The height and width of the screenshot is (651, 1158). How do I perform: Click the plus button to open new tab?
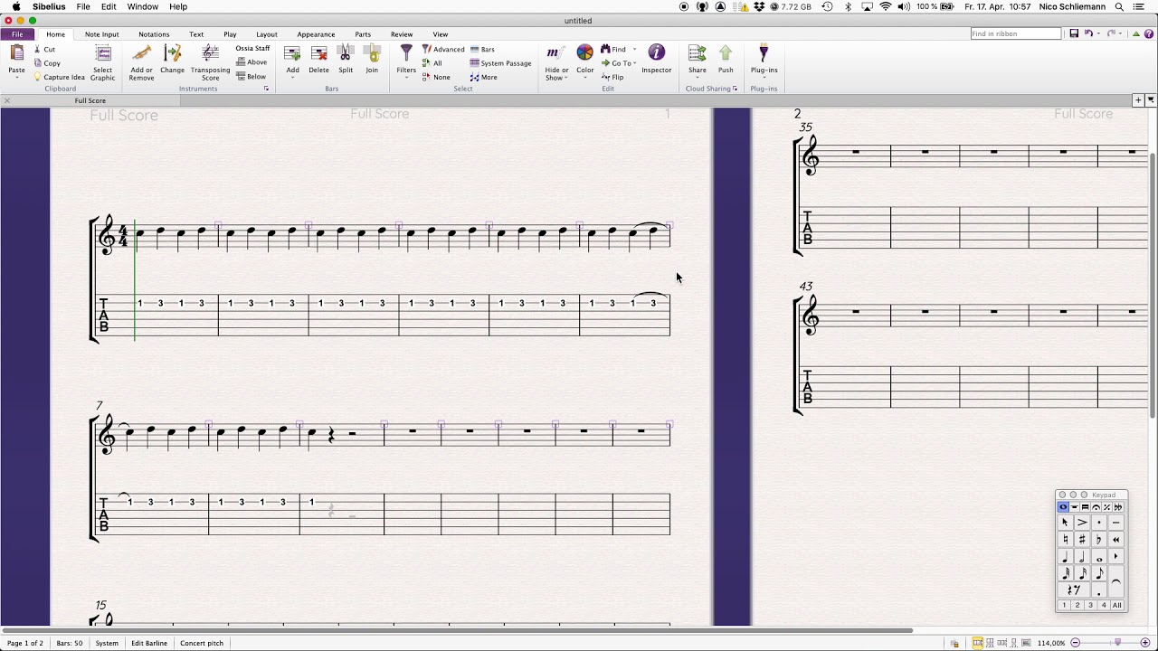click(1138, 100)
